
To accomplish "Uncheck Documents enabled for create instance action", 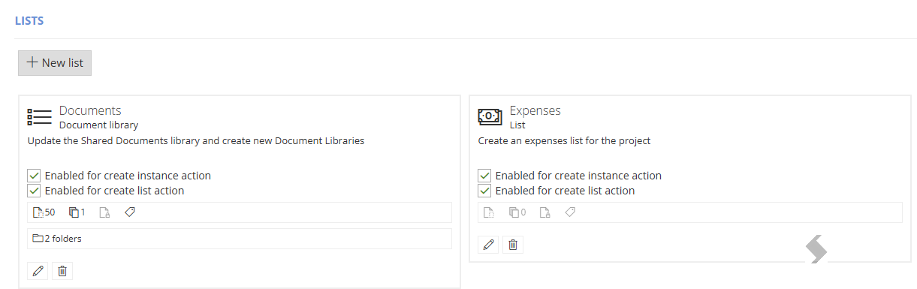I will [34, 176].
